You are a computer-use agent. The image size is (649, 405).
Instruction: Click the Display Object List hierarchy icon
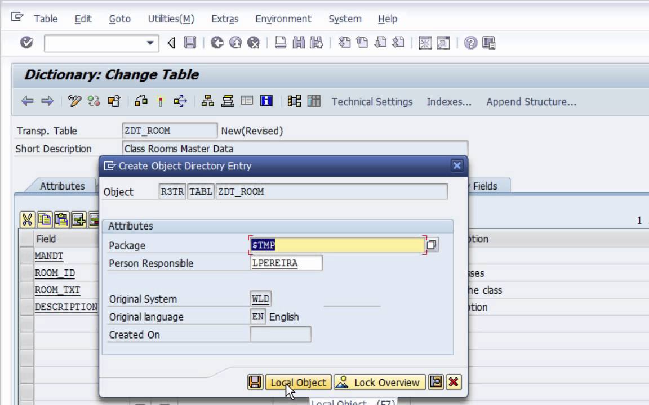207,101
